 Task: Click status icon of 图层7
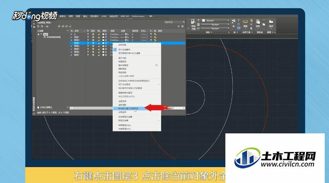(72, 55)
